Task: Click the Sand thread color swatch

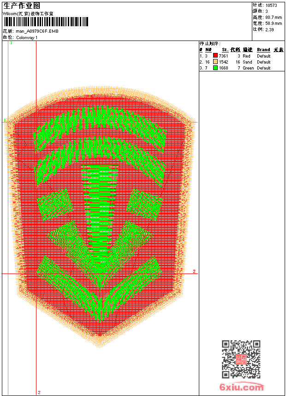Action: coord(215,62)
